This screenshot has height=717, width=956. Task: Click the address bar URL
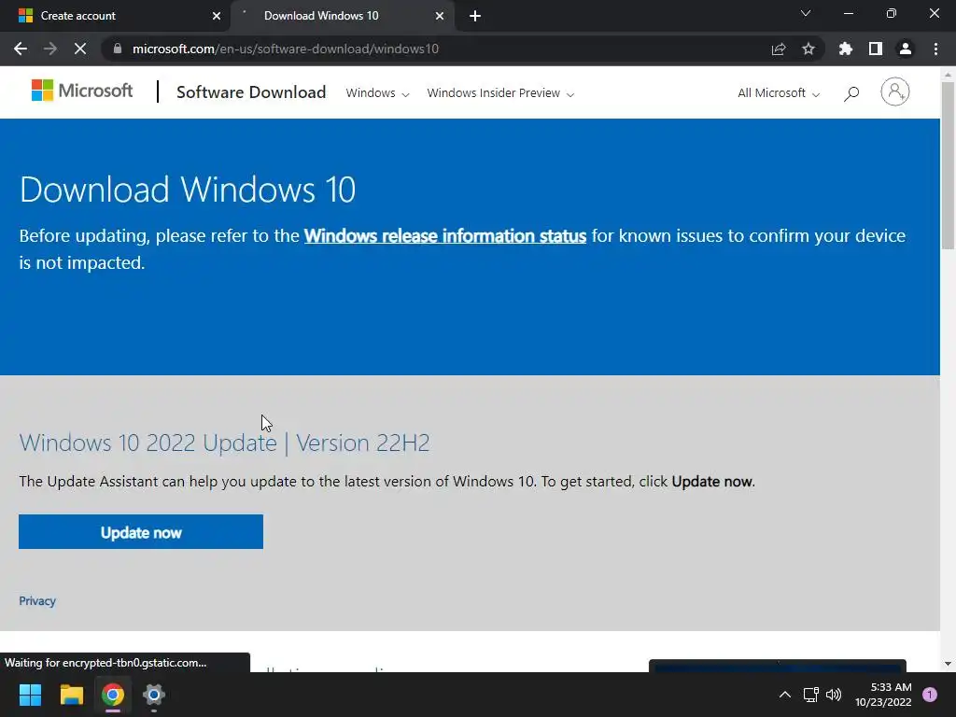(286, 49)
